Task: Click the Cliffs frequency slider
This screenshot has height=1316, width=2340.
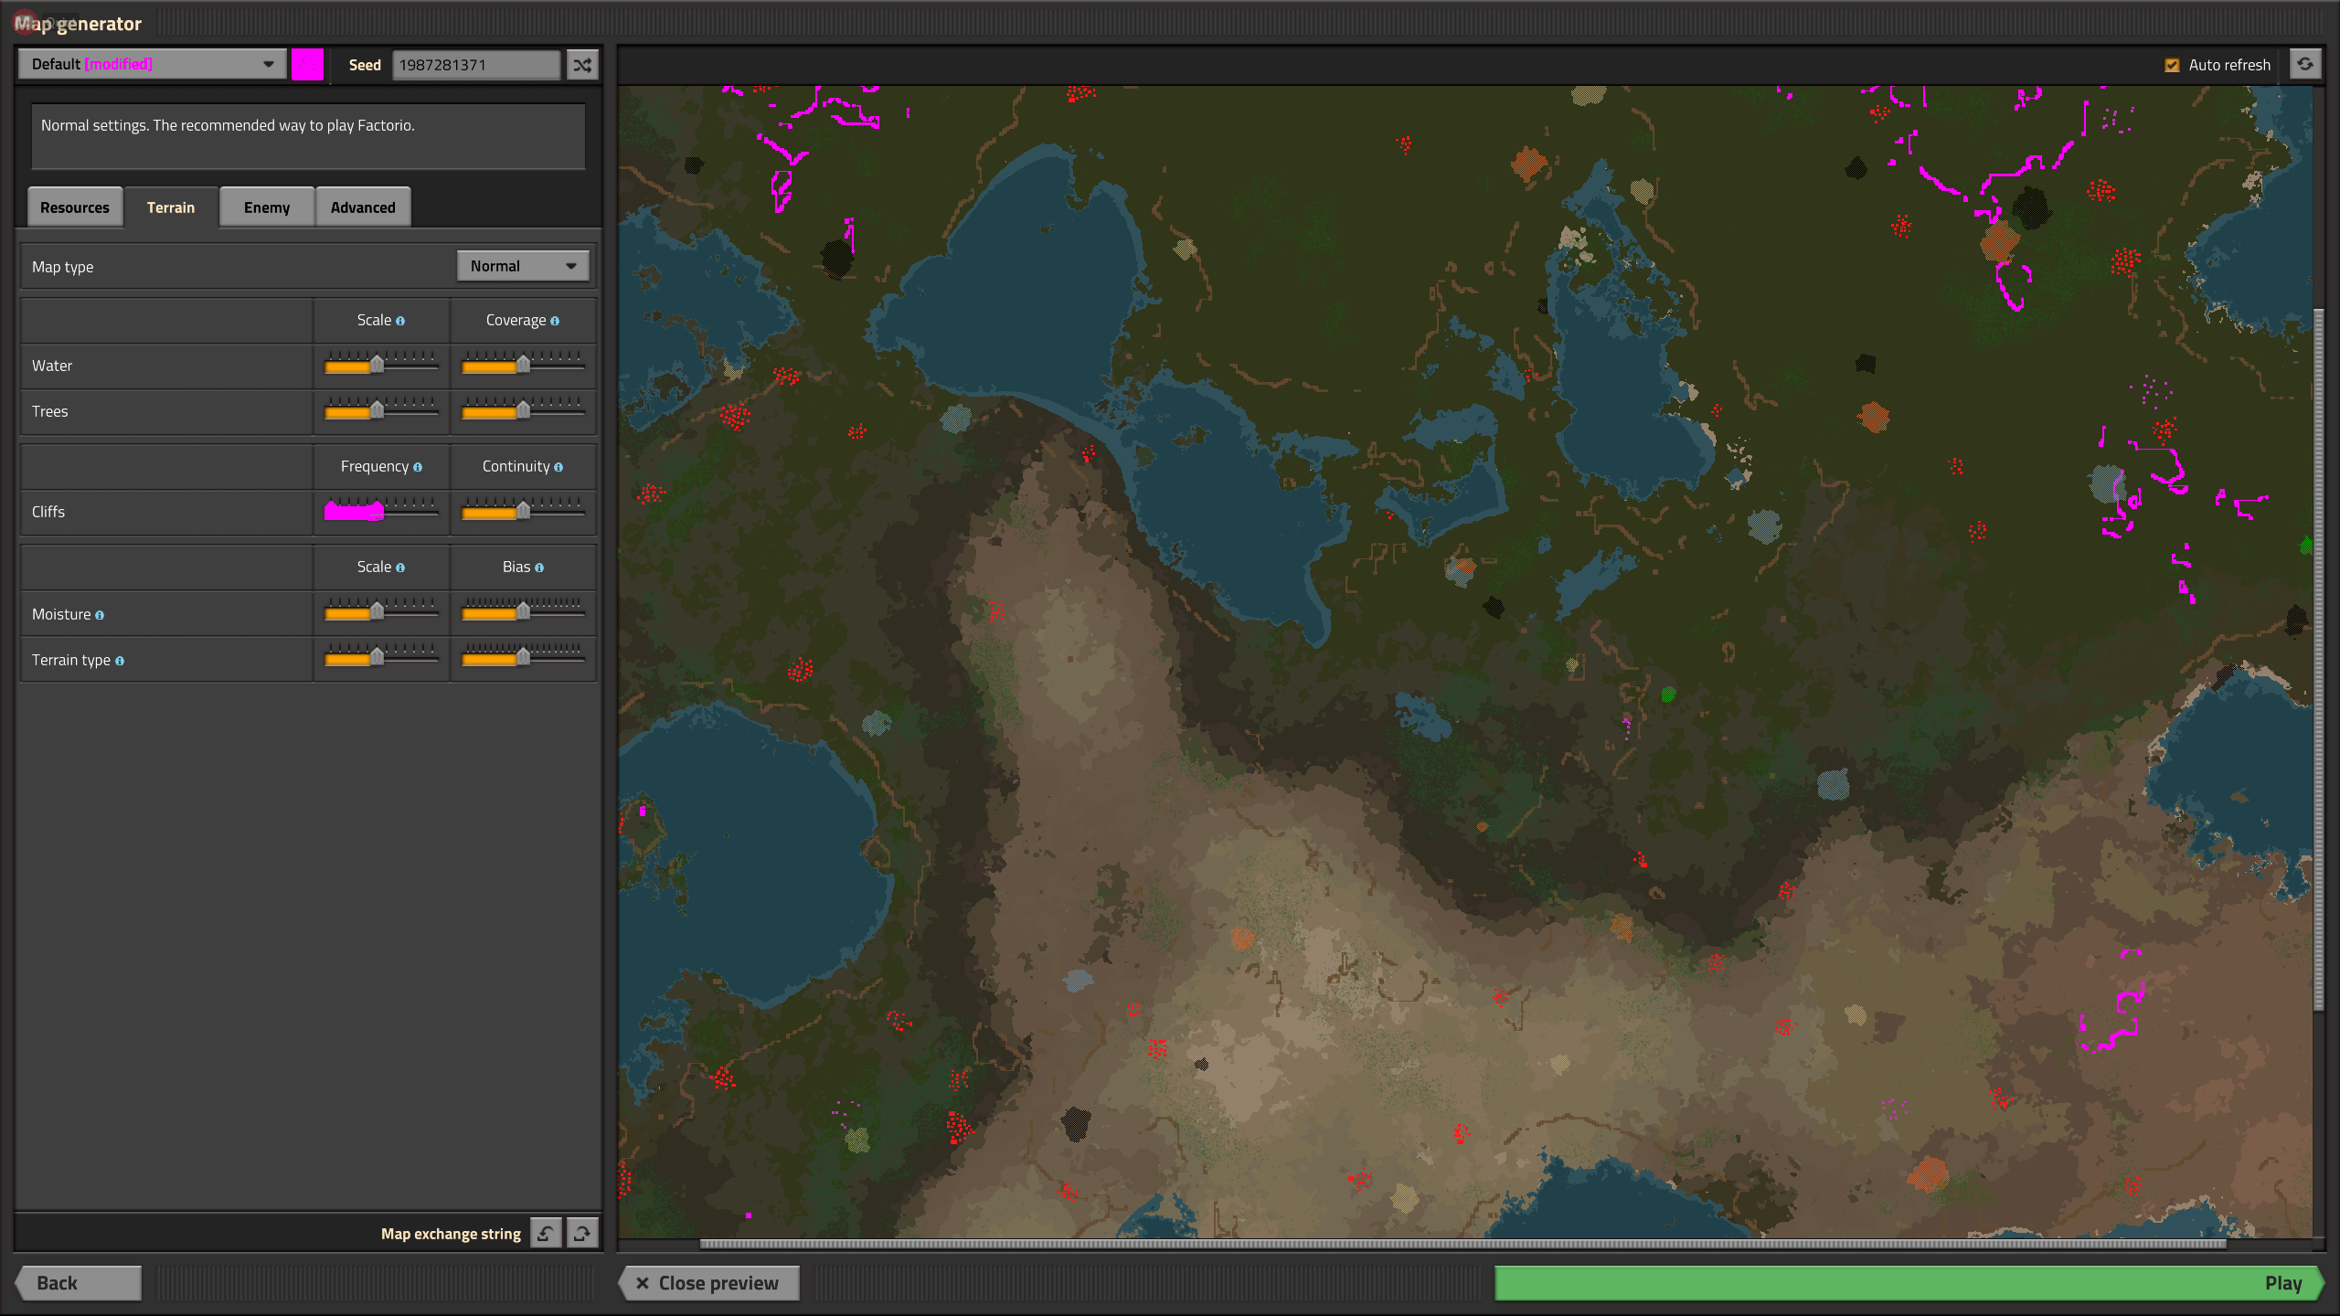Action: click(x=381, y=510)
